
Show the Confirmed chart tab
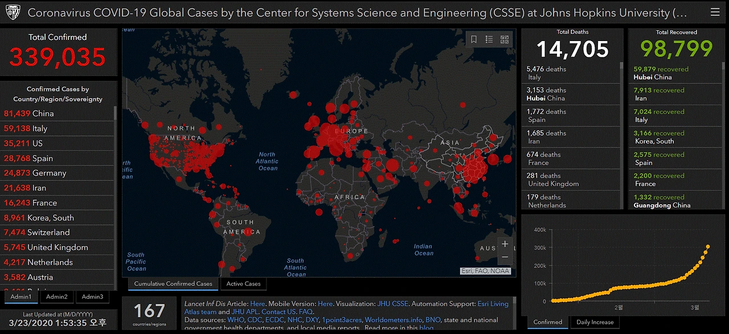(x=548, y=322)
